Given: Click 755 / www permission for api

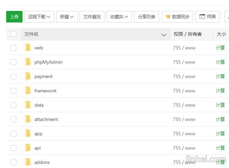Looking at the screenshot, I should pyautogui.click(x=184, y=148).
